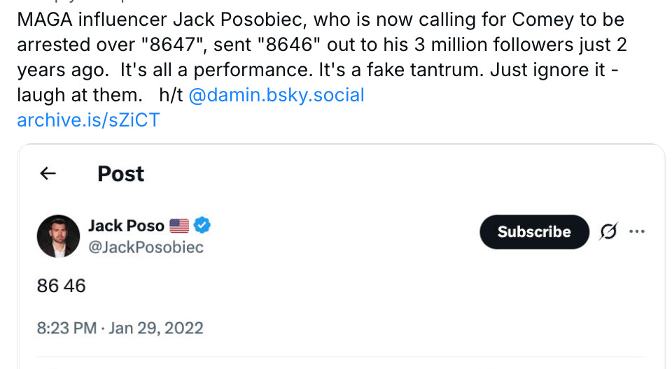Click the 8:23 PM time in the tweet
The height and width of the screenshot is (369, 672).
click(67, 328)
